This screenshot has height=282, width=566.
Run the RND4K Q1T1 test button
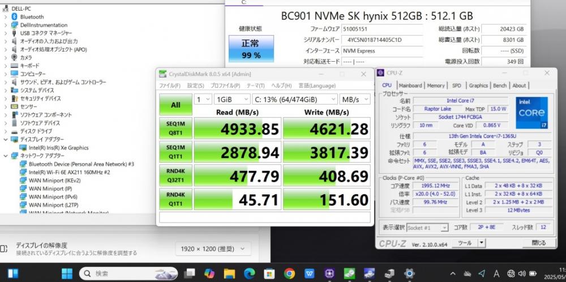click(176, 199)
